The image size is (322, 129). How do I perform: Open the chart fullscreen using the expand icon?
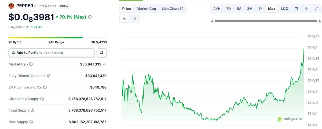[x=316, y=9]
